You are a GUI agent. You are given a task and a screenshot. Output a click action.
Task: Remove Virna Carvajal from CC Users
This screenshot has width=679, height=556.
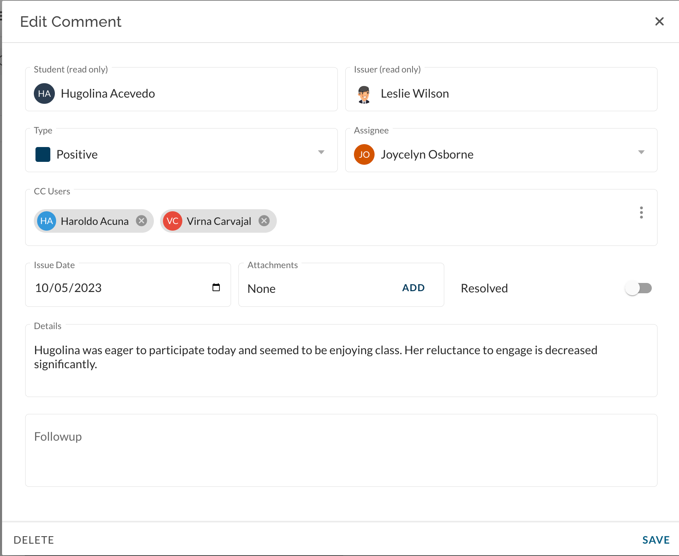[264, 221]
